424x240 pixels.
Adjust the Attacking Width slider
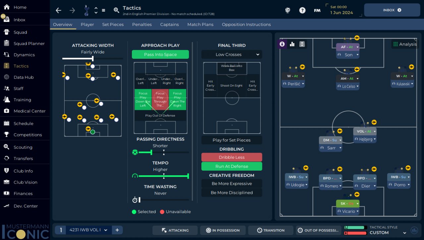[x=92, y=59]
